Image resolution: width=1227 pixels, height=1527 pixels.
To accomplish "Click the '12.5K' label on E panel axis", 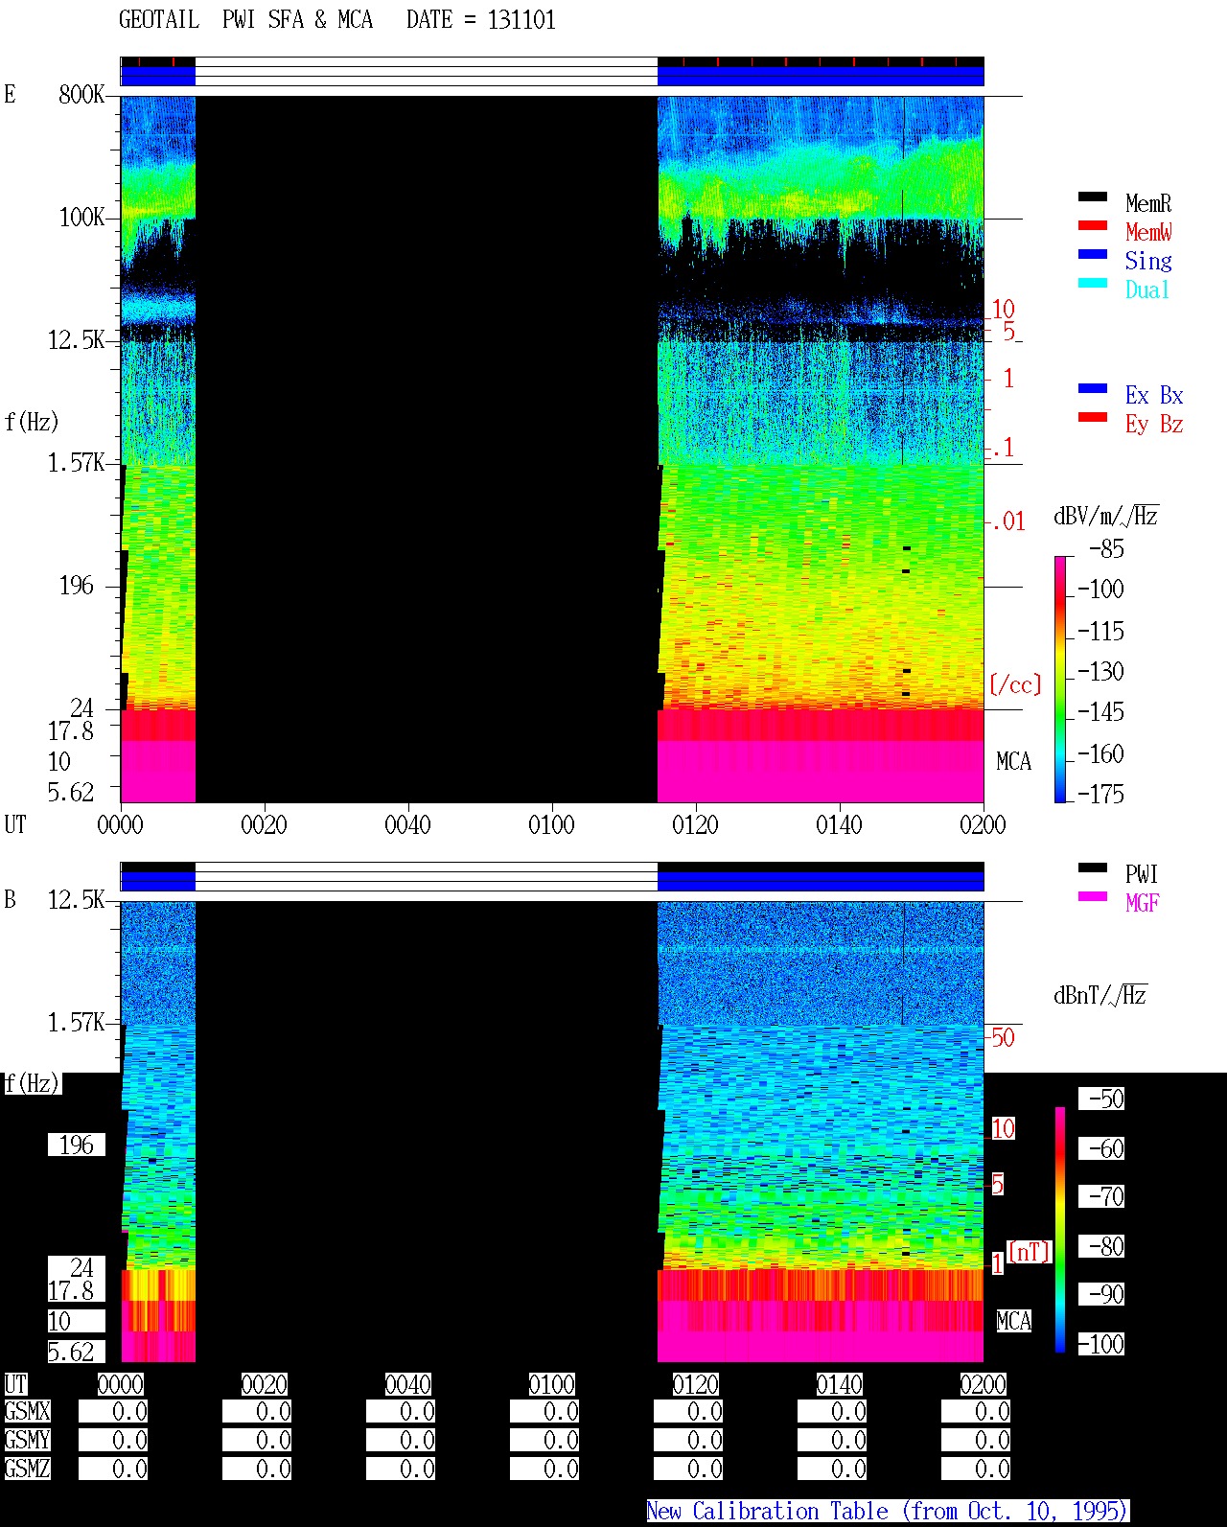I will [x=77, y=339].
